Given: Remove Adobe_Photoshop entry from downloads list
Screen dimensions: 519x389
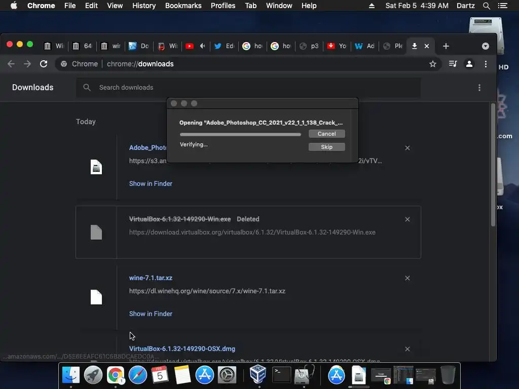Looking at the screenshot, I should click(407, 148).
